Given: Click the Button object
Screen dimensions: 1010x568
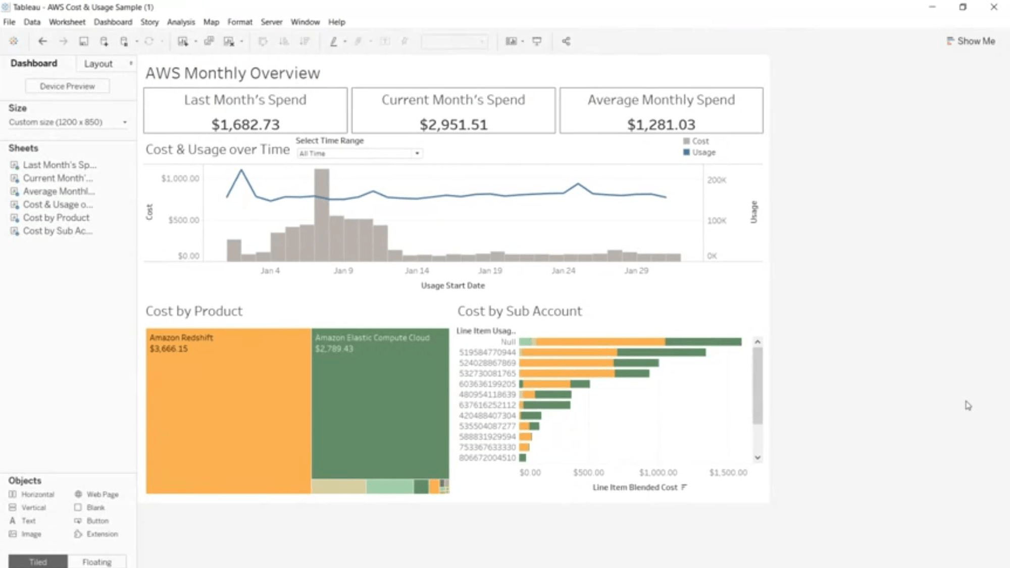Looking at the screenshot, I should pyautogui.click(x=91, y=521).
